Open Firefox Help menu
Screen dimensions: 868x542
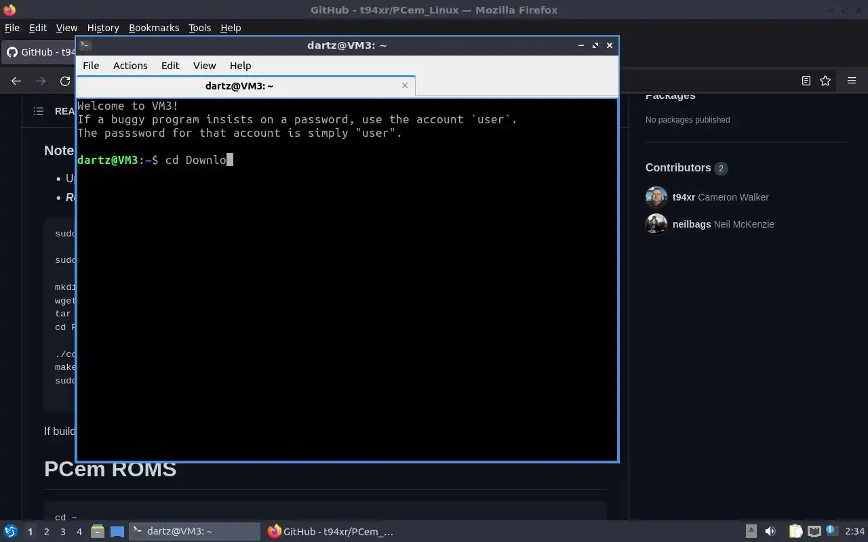tap(231, 28)
